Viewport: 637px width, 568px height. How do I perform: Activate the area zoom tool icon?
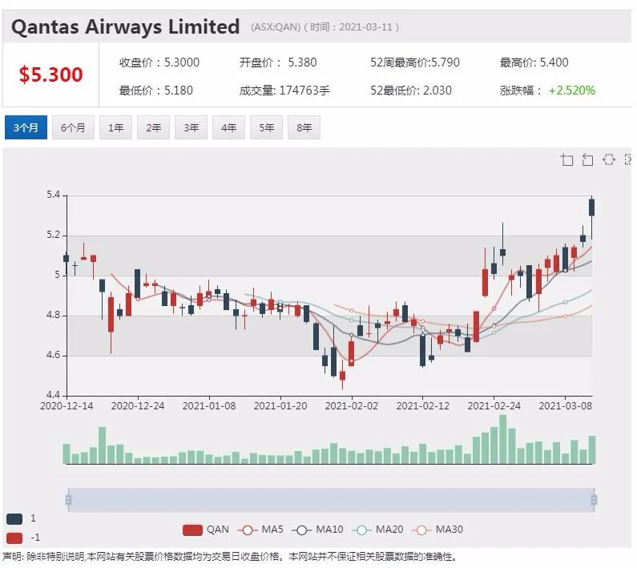[x=566, y=159]
